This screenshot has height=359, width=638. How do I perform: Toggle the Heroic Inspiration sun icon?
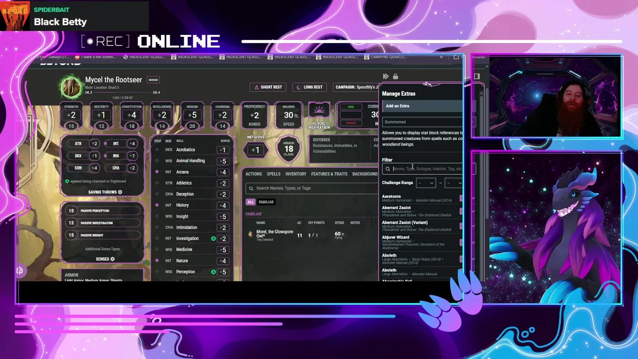coord(319,111)
